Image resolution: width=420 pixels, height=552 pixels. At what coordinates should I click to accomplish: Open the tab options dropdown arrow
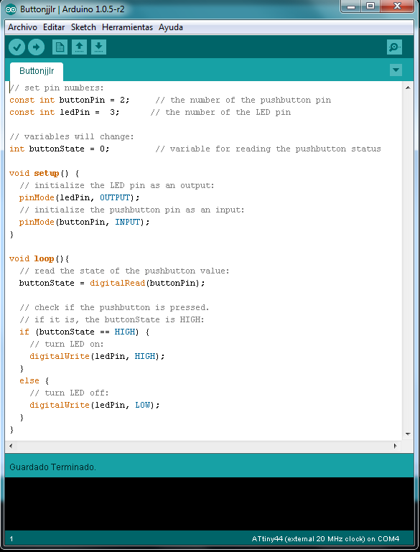click(396, 70)
